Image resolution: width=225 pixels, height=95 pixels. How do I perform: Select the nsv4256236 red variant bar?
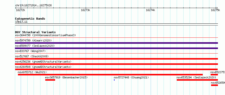point(117,64)
